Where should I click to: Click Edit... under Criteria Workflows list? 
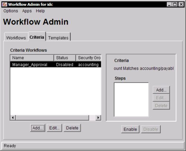pyautogui.click(x=54, y=128)
